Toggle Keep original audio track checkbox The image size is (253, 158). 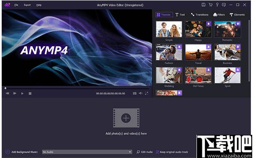pos(157,152)
